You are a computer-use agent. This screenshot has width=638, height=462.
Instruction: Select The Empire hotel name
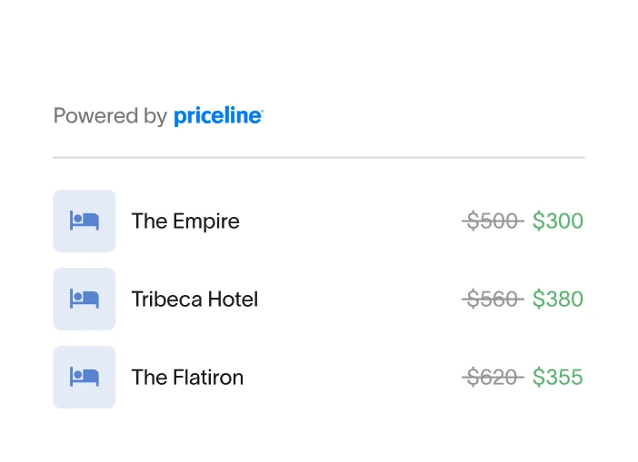pos(185,221)
